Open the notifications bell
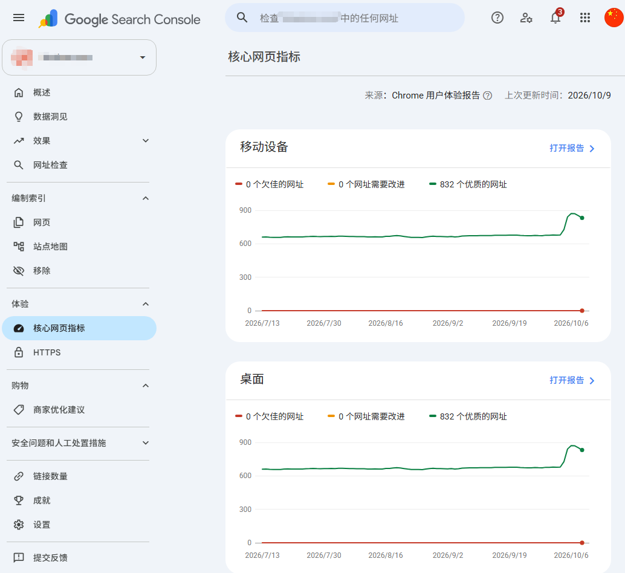625x573 pixels. (555, 18)
